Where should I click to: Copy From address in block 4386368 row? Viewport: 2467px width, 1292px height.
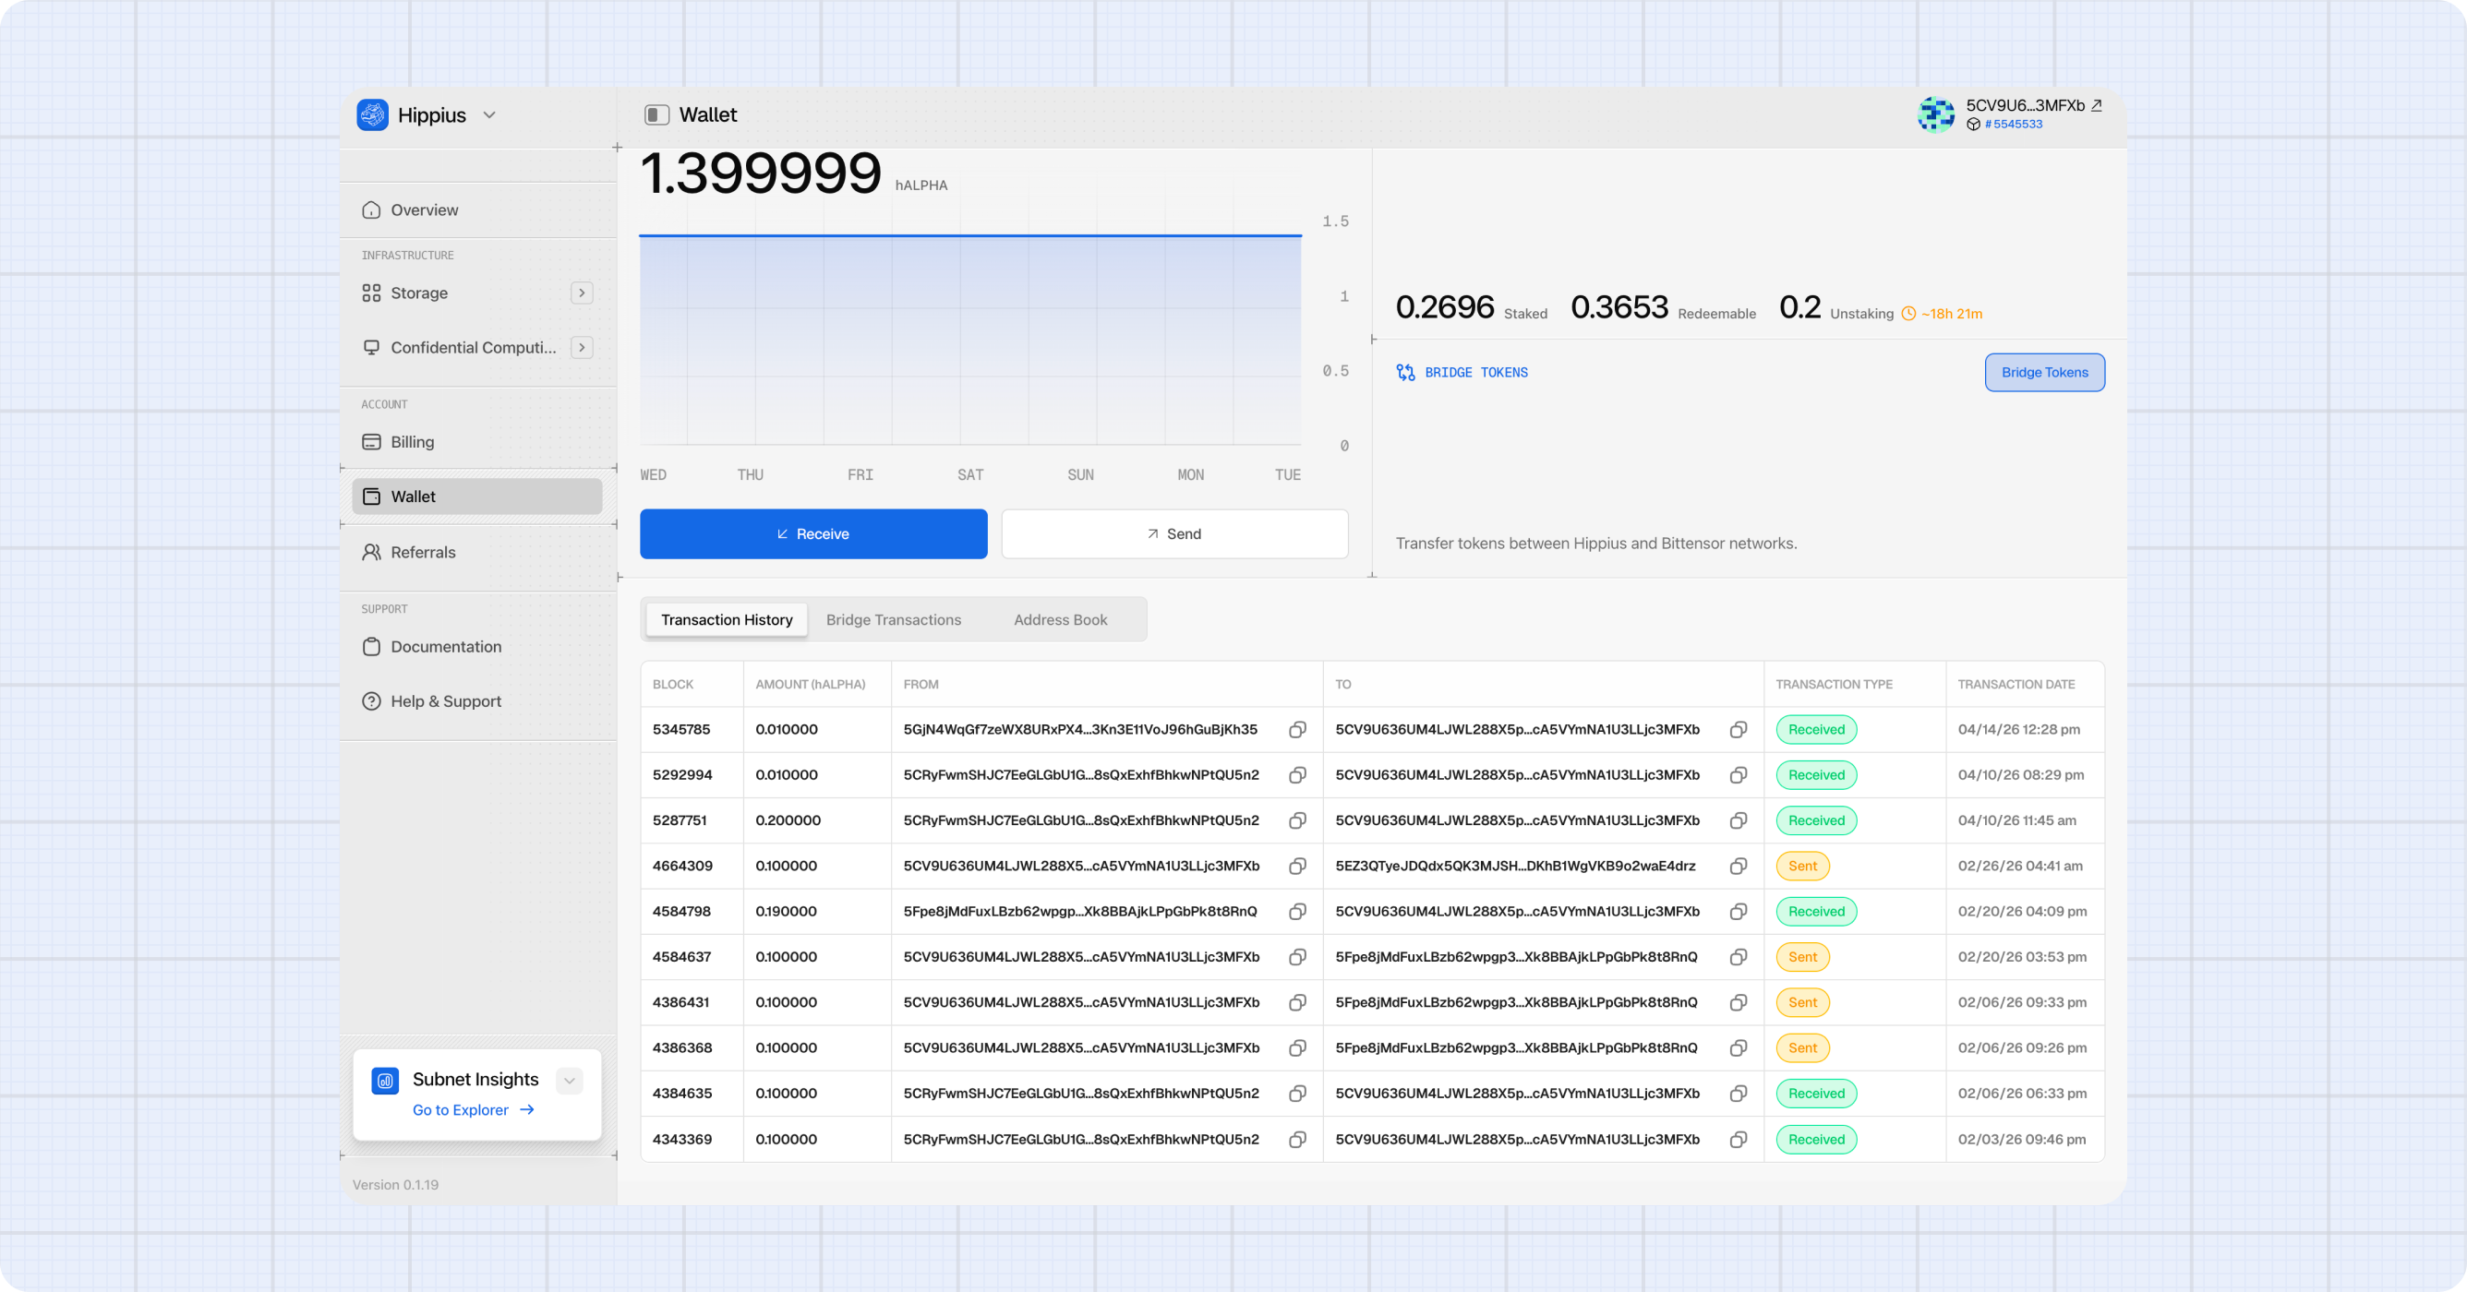(1297, 1048)
